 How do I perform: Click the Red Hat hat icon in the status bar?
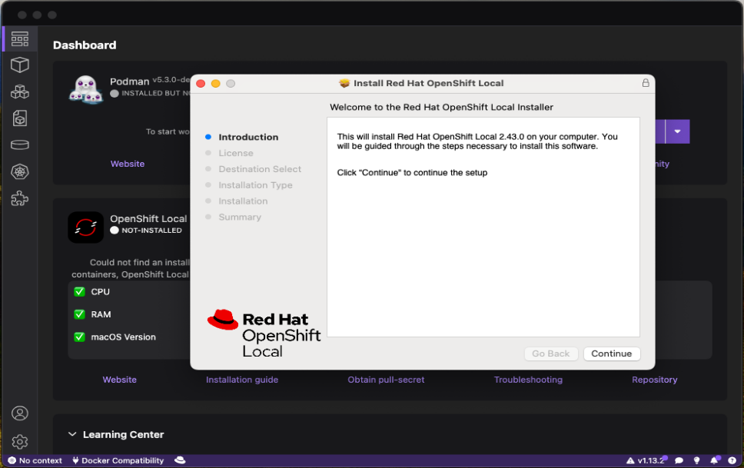(x=180, y=460)
